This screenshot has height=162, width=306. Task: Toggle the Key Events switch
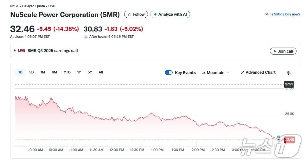(x=169, y=72)
